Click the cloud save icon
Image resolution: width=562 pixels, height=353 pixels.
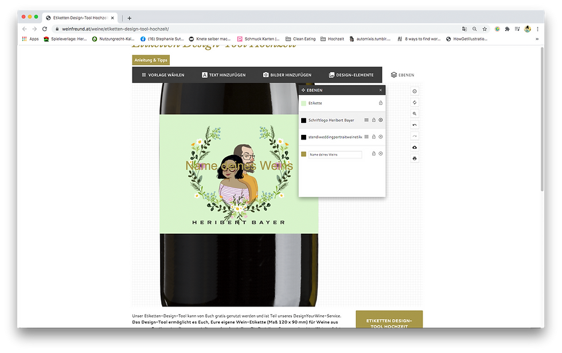coord(414,147)
